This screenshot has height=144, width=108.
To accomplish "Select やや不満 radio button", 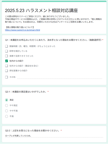I will click(x=6, y=111).
